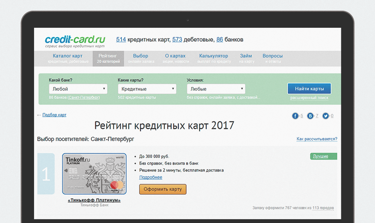Click the Tinkoff Platinum card image
Screen dimensions: 375x223
(x=94, y=174)
